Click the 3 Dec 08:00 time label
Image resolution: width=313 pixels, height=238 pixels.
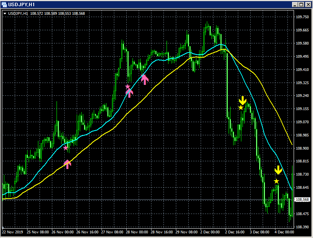coord(260,232)
